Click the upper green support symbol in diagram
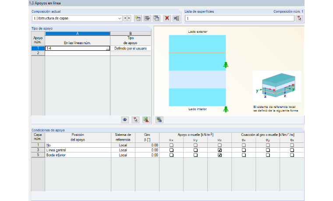 click(226, 65)
